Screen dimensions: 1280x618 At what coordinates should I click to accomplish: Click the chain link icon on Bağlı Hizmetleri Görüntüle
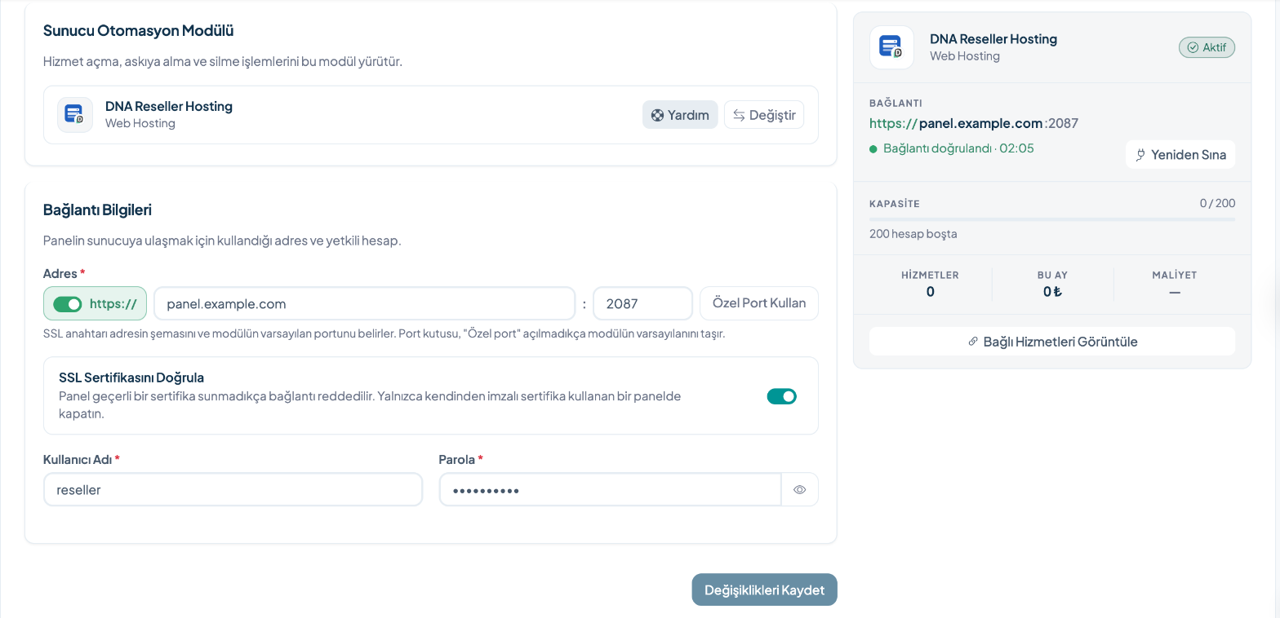point(973,342)
